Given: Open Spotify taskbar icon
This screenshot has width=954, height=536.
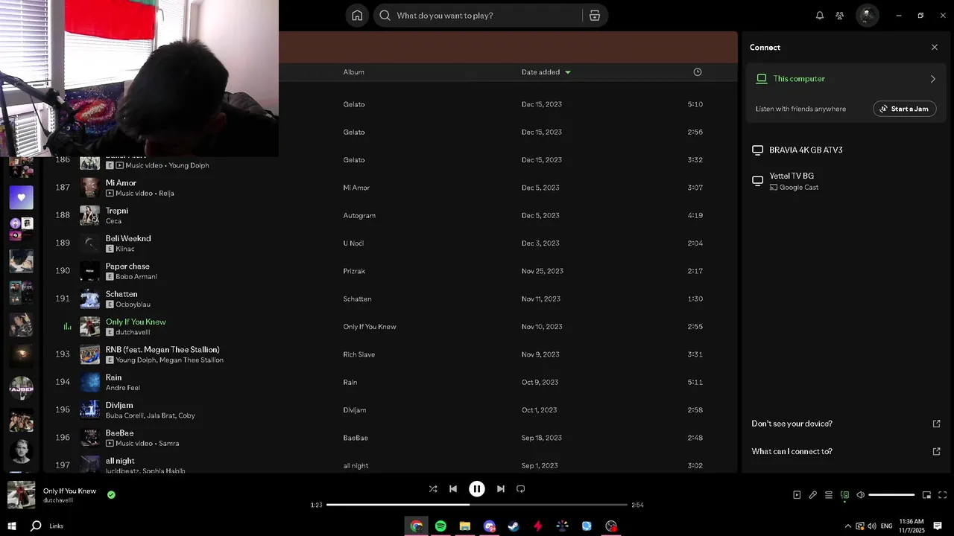Looking at the screenshot, I should point(440,526).
